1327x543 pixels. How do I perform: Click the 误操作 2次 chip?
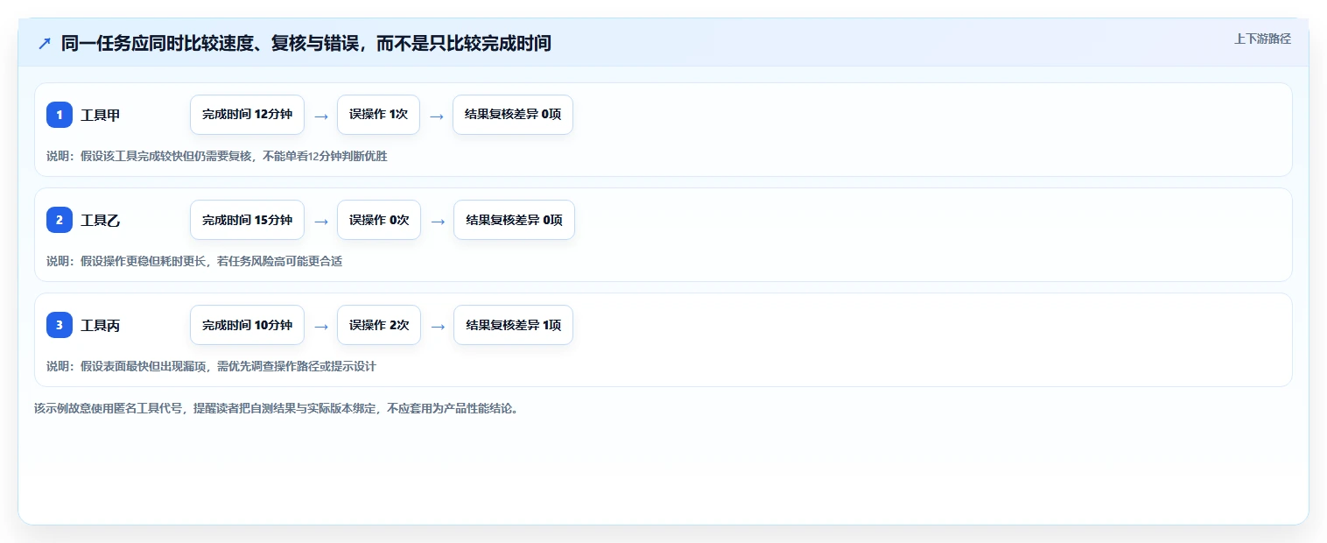click(379, 325)
